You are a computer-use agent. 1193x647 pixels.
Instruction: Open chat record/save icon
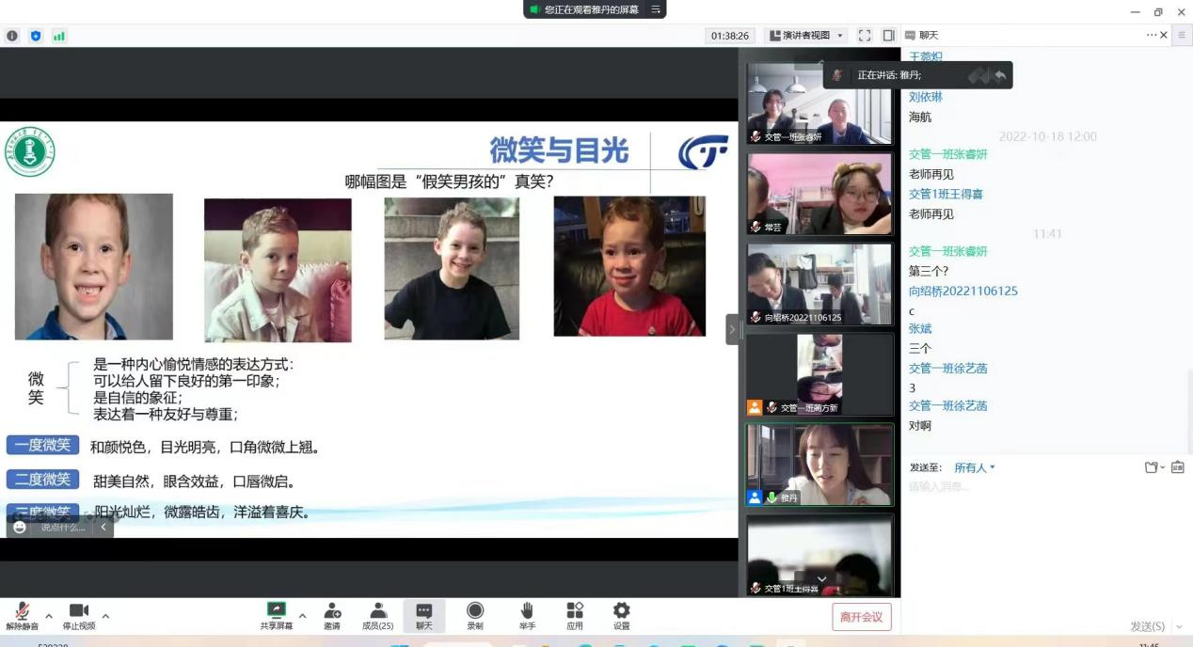pyautogui.click(x=1177, y=467)
